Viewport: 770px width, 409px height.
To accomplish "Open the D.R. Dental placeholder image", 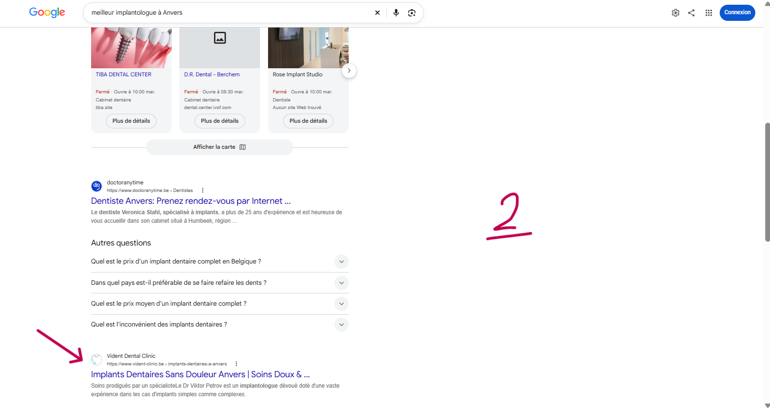I will [x=220, y=47].
